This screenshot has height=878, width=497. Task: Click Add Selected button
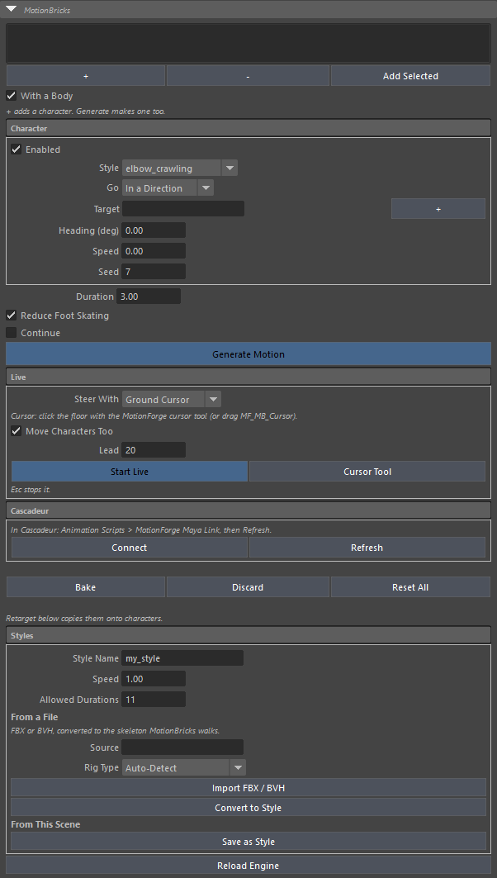tap(410, 76)
